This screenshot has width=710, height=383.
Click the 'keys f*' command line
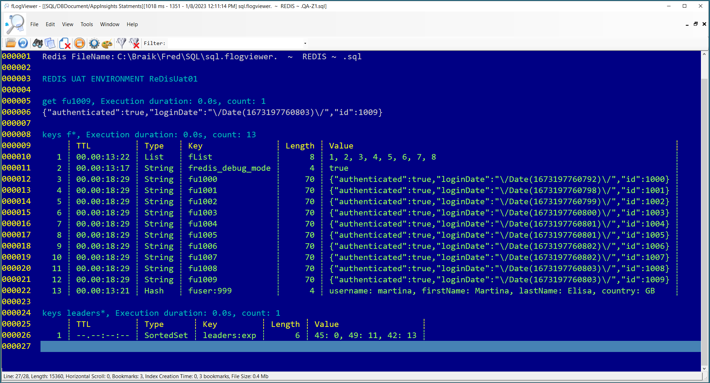149,135
